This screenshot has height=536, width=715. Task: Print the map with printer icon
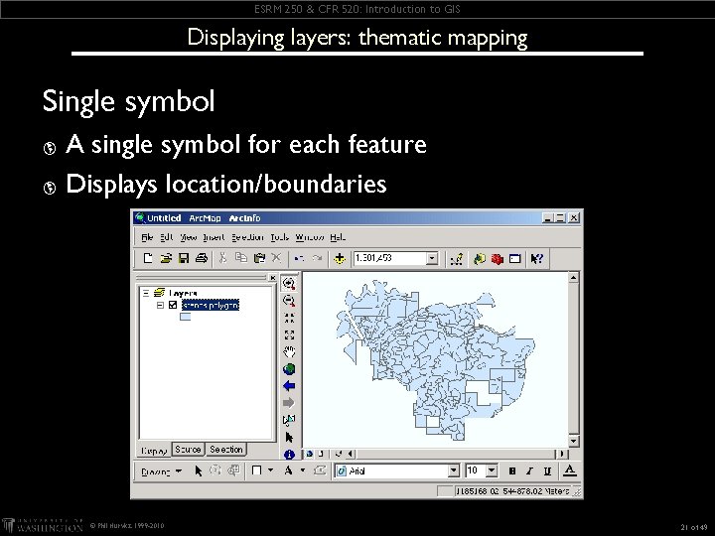[x=202, y=258]
